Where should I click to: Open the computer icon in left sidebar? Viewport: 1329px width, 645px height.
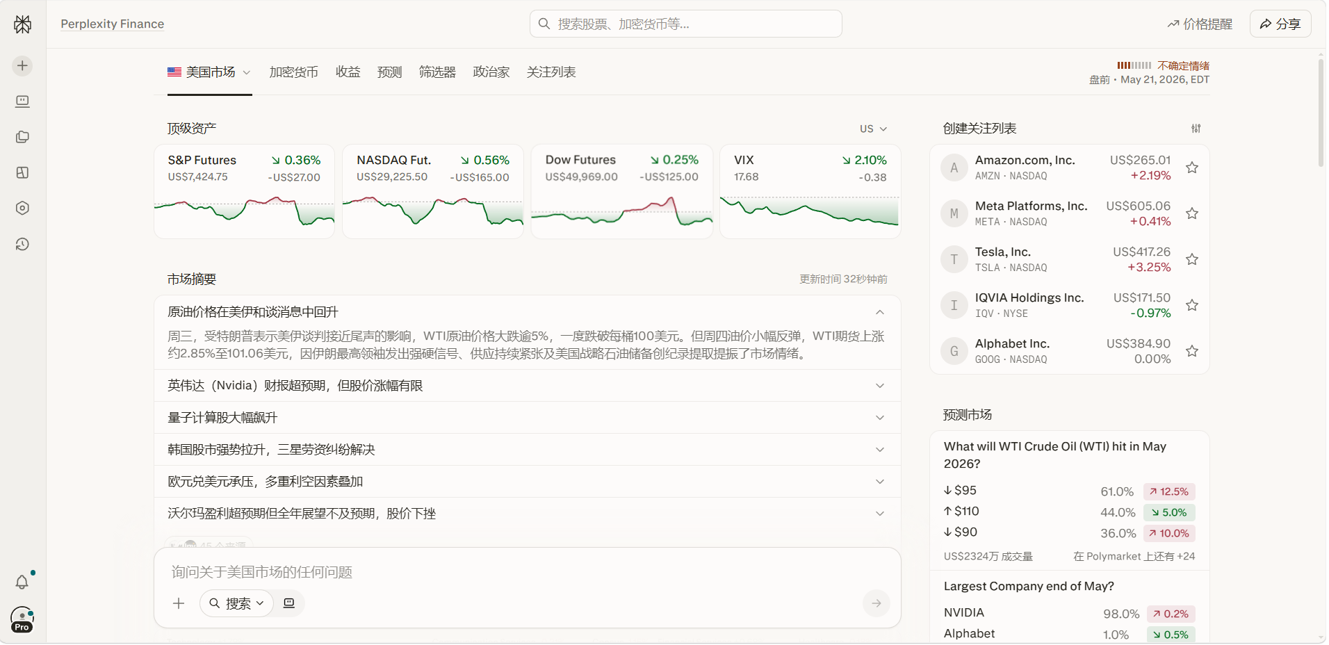click(22, 101)
